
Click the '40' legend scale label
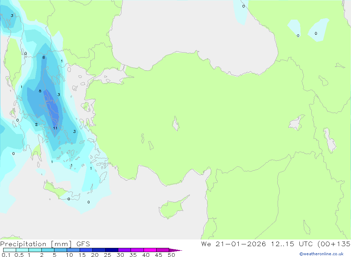tap(146, 255)
